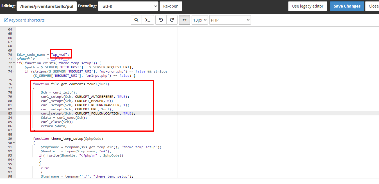Click line number 70 in the gutter
379x184 pixels.
click(10, 55)
